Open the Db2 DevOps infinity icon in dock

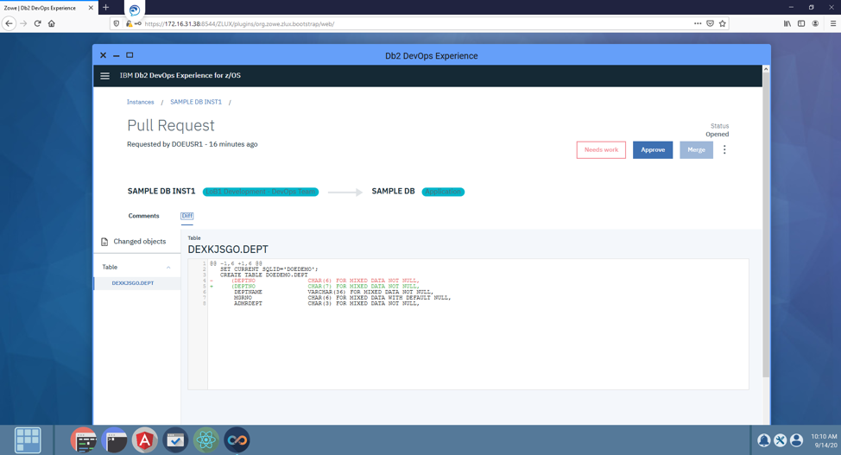pos(237,440)
